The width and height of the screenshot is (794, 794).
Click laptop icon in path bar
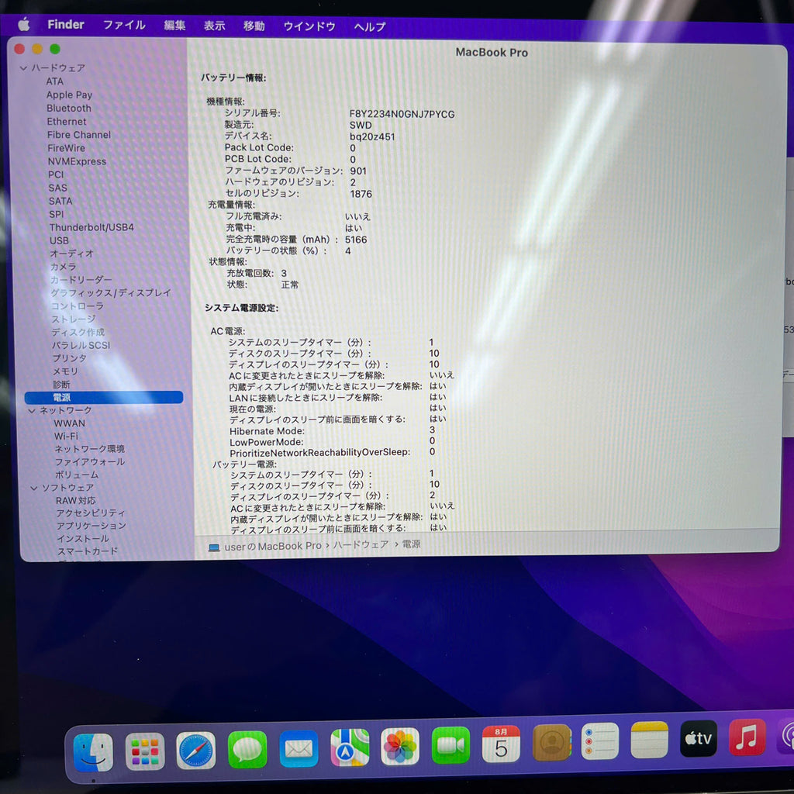point(214,547)
